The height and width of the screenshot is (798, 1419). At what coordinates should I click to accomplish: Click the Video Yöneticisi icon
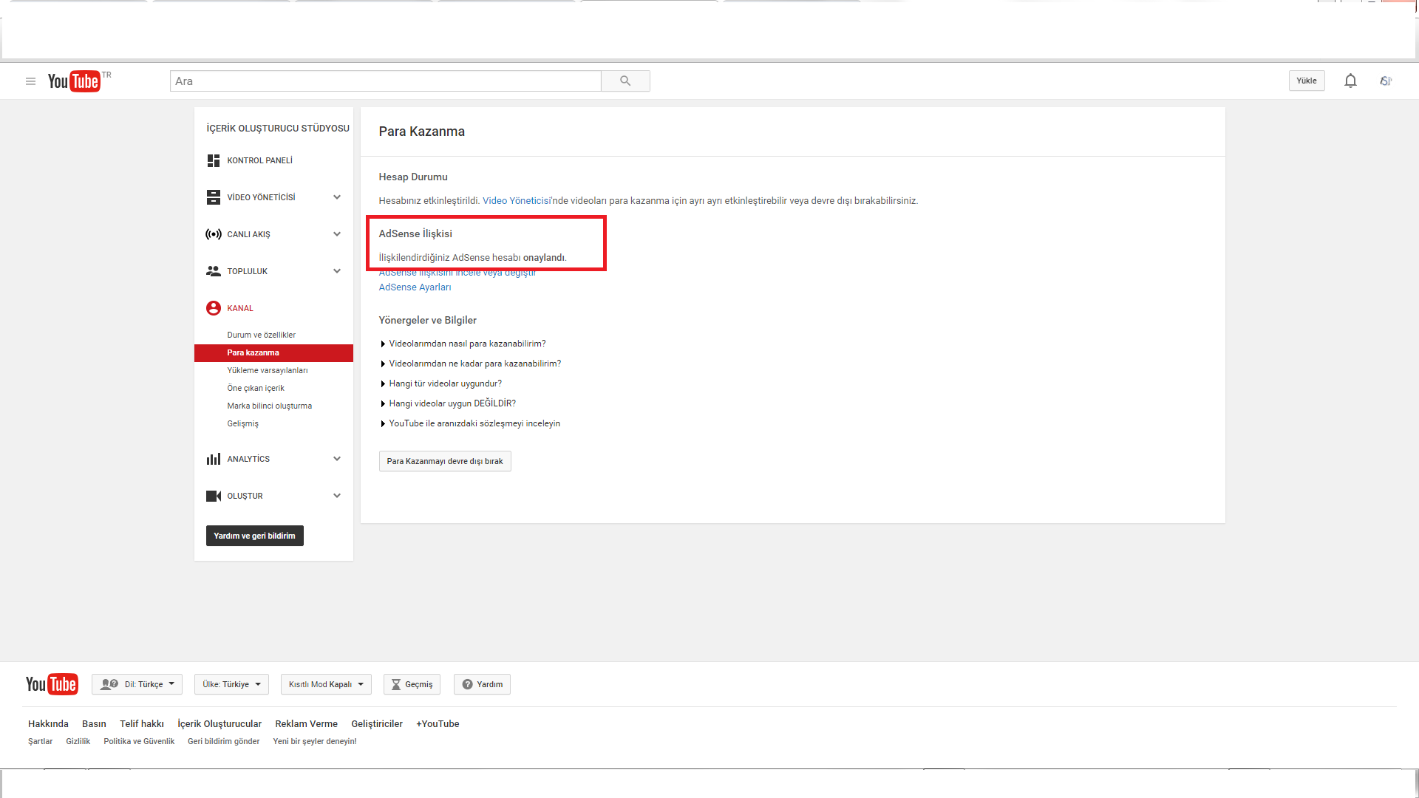[x=214, y=197]
